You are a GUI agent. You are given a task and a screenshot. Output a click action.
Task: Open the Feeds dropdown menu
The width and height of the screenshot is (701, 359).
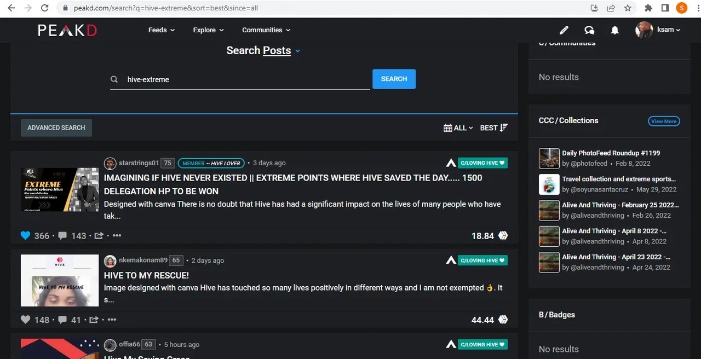tap(162, 30)
